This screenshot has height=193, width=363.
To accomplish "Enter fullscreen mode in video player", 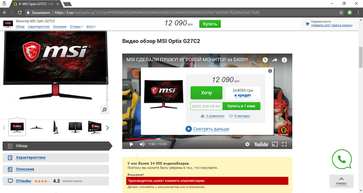I will pos(284,144).
